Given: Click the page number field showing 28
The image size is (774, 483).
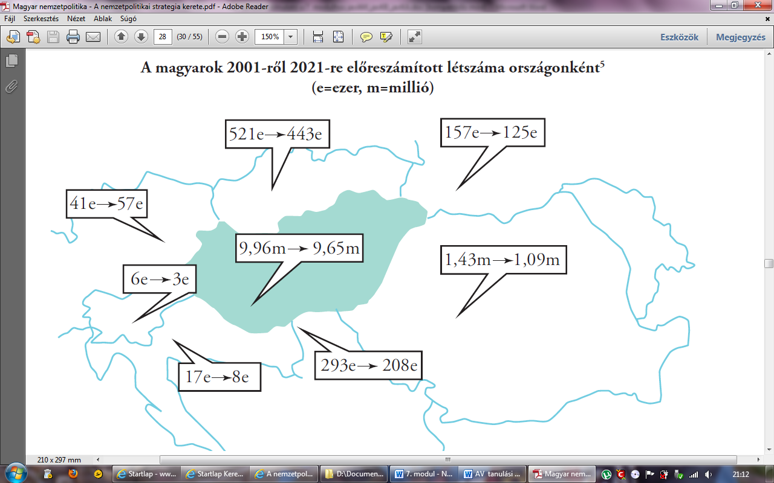Looking at the screenshot, I should pyautogui.click(x=163, y=37).
